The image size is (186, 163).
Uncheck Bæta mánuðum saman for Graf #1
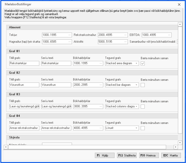pyautogui.click(x=143, y=63)
